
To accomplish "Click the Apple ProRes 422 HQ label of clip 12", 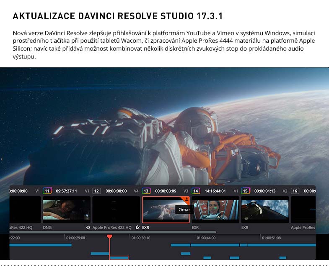I will (x=112, y=228).
